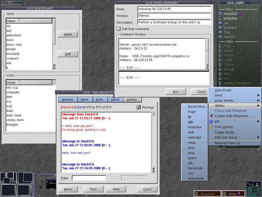Apply the selected skin

pyautogui.click(x=68, y=34)
